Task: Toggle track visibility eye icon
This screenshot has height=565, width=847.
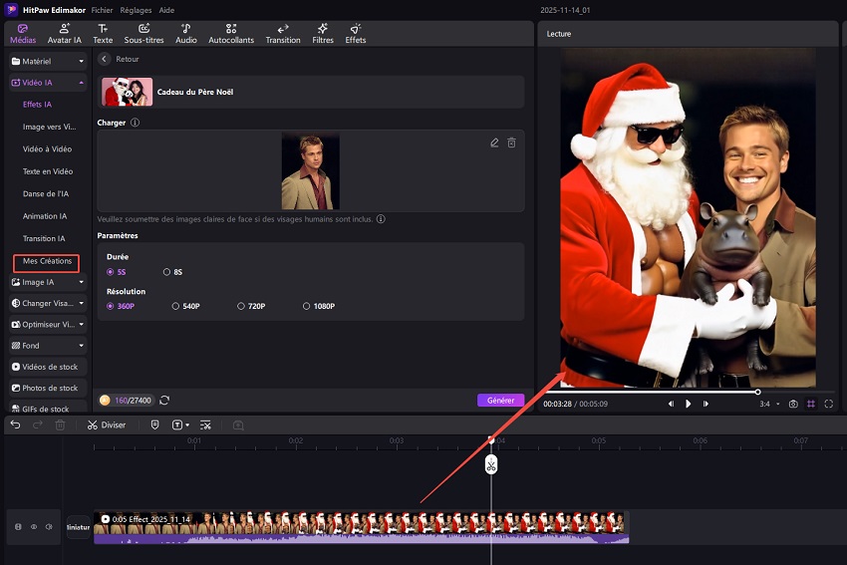Action: [x=34, y=527]
